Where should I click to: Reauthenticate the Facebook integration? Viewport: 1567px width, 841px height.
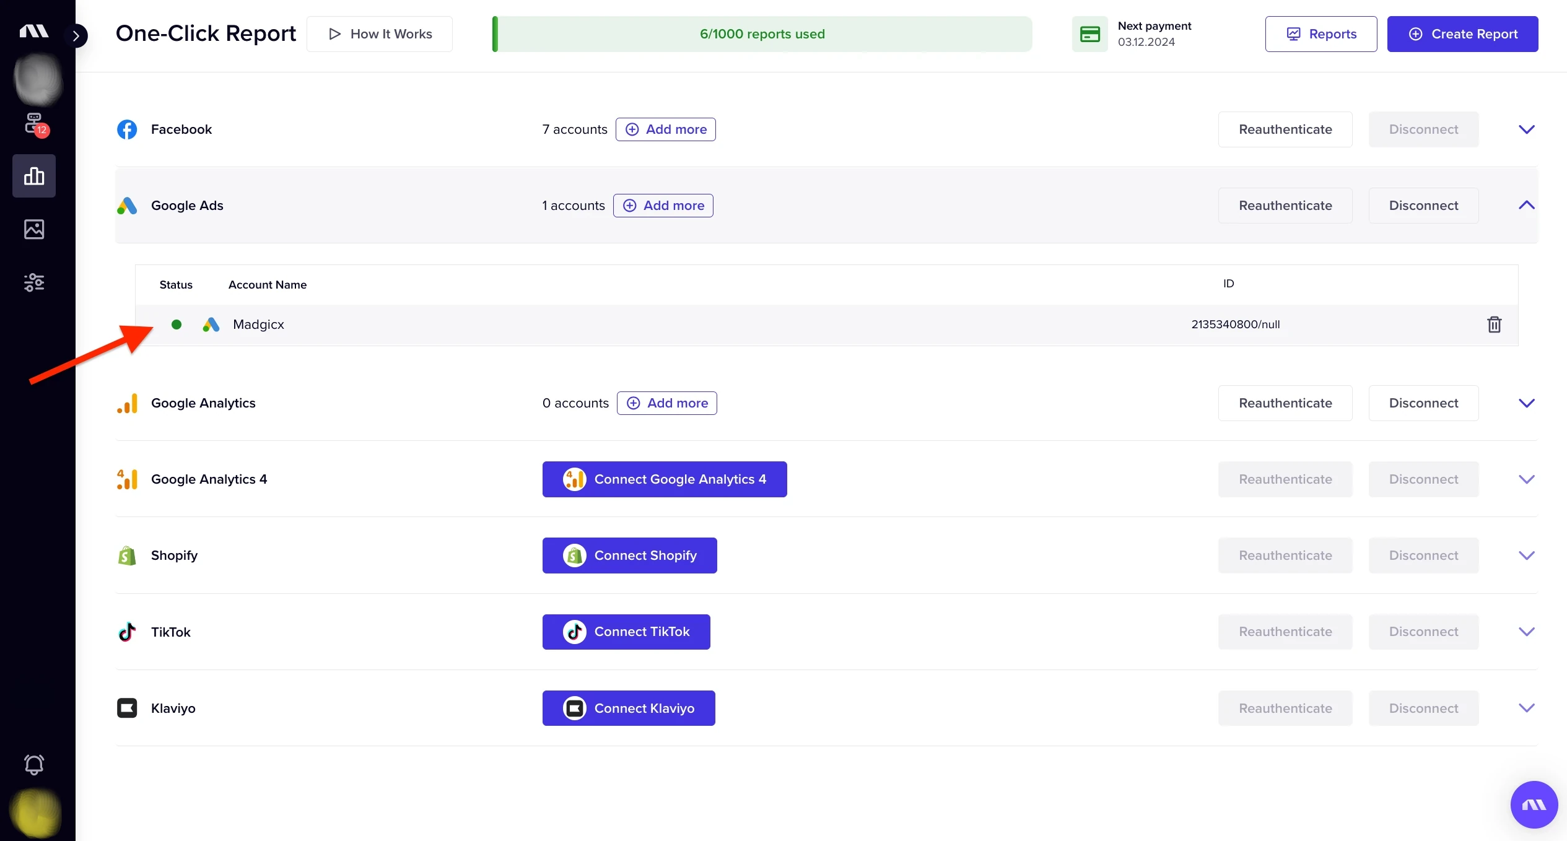pyautogui.click(x=1285, y=129)
